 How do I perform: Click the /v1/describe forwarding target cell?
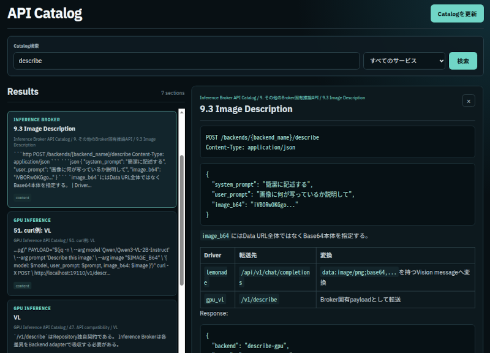coord(275,300)
